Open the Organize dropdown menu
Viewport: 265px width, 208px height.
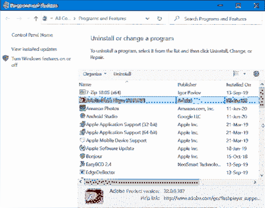tap(95, 74)
